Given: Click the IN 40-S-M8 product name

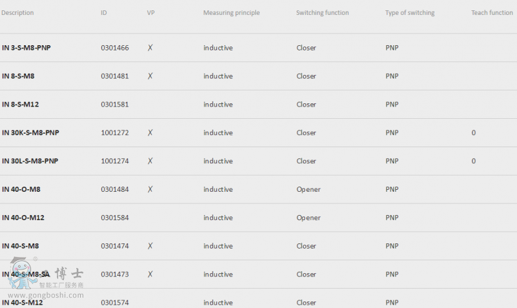Looking at the screenshot, I should [21, 246].
